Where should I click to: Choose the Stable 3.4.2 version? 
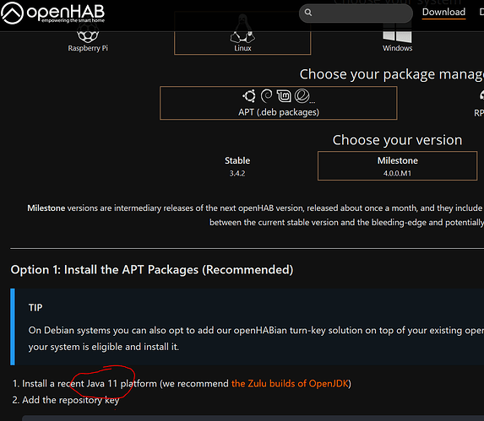[x=237, y=166]
